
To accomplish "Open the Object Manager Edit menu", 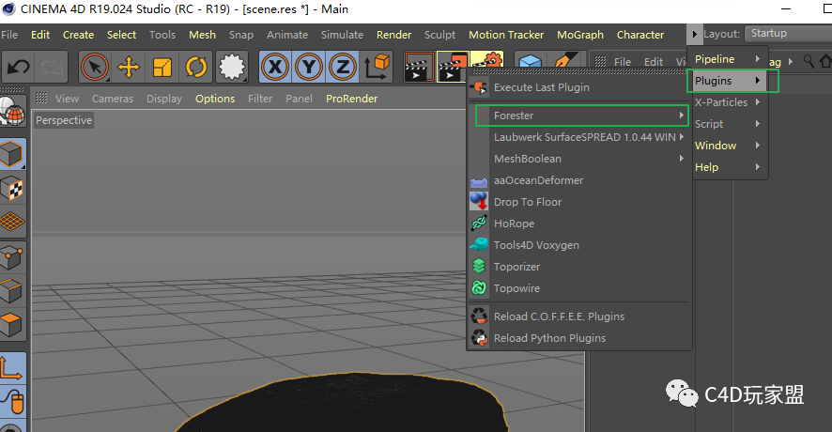I will (x=654, y=62).
